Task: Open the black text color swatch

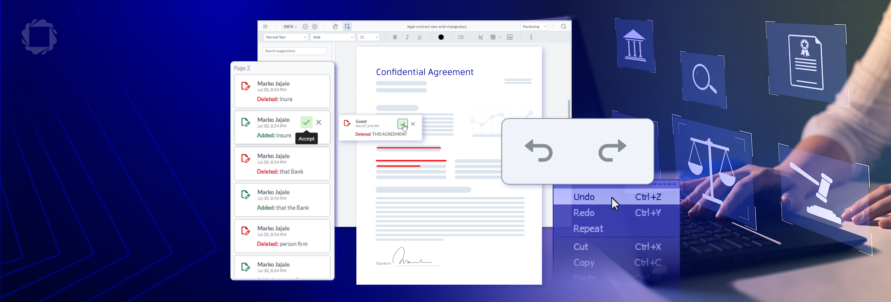Action: [x=441, y=37]
